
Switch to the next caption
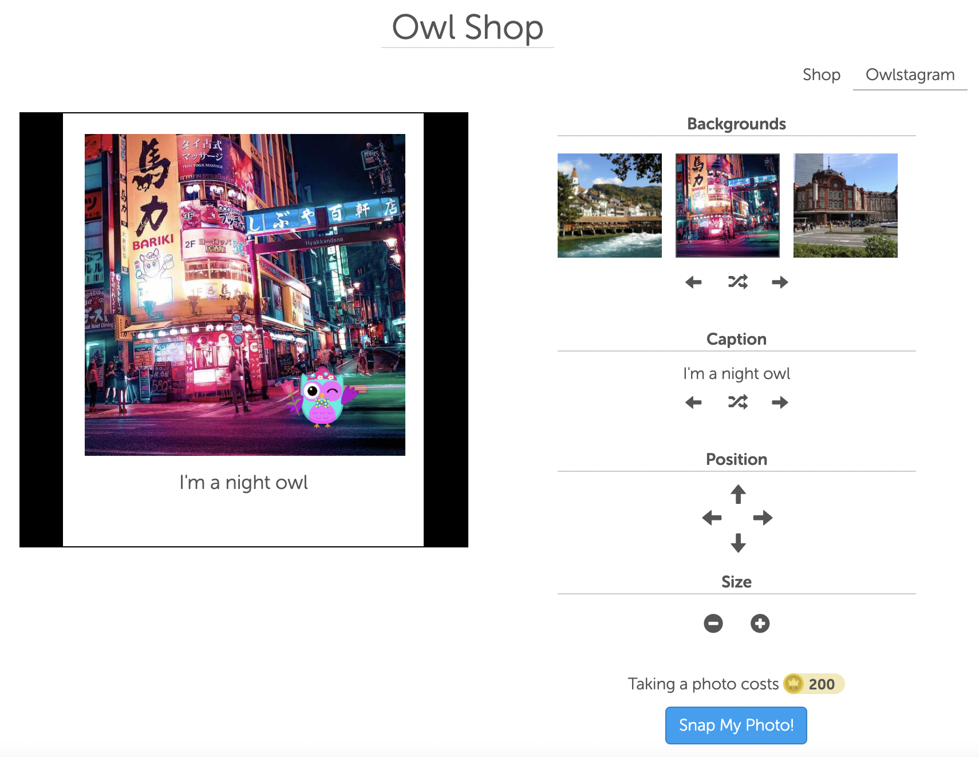point(780,403)
